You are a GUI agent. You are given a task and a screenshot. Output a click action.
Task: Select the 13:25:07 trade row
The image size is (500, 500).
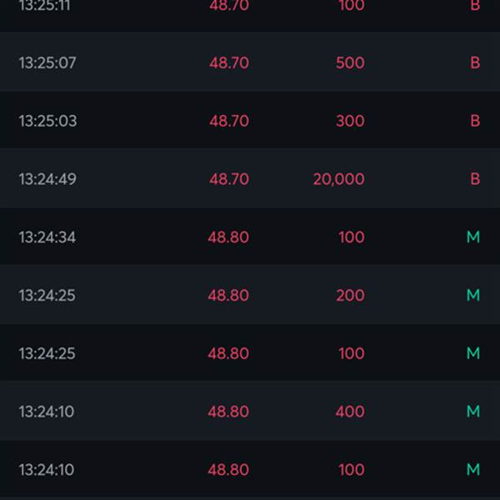250,62
